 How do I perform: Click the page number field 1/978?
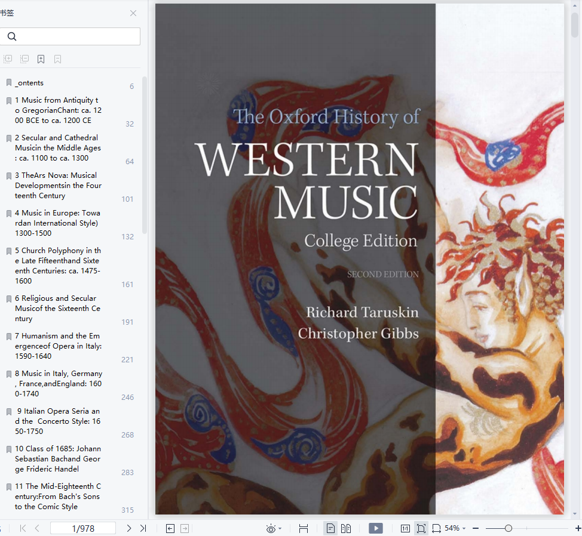pyautogui.click(x=83, y=528)
